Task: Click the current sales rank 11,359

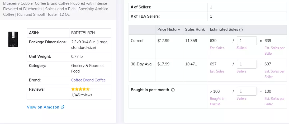Action: click(x=191, y=41)
